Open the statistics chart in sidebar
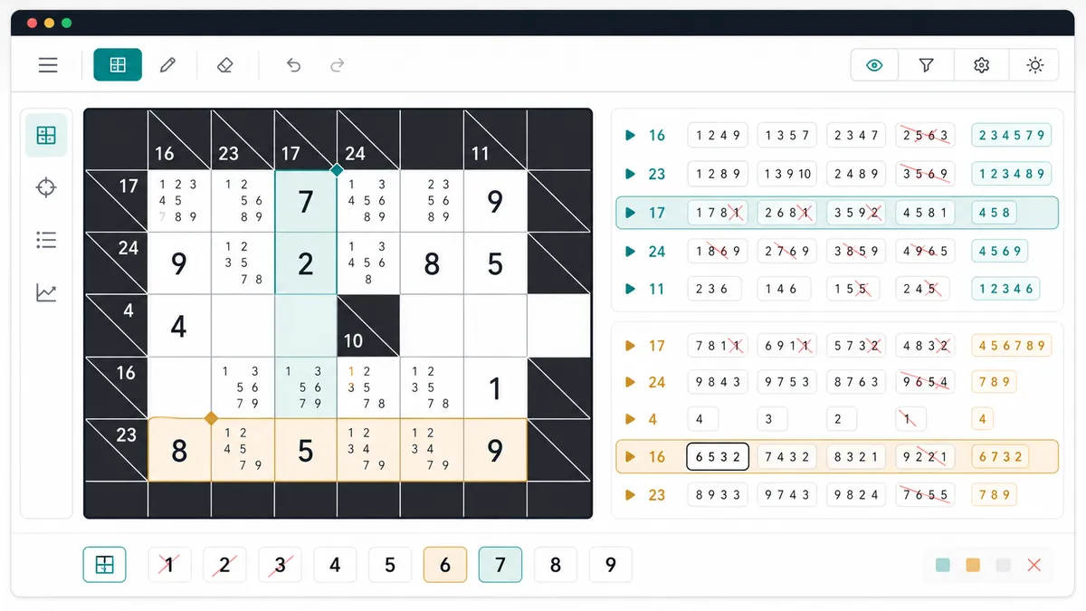This screenshot has width=1086, height=611. point(46,292)
